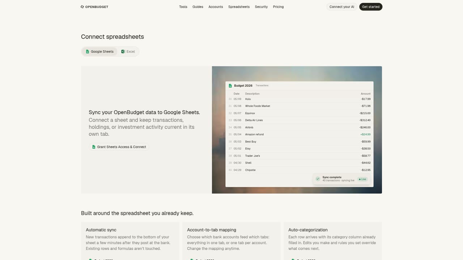Click the green Sync complete checkmark icon
The image size is (463, 260).
click(318, 179)
